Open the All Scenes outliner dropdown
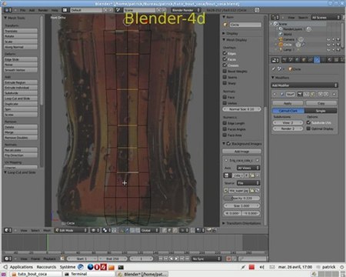This screenshot has height=277, width=346. click(326, 18)
